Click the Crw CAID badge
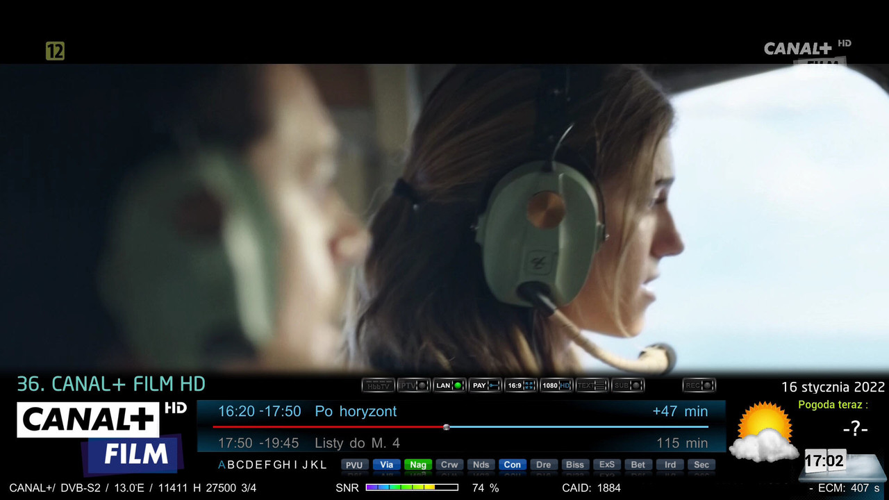The image size is (889, 500). (449, 465)
